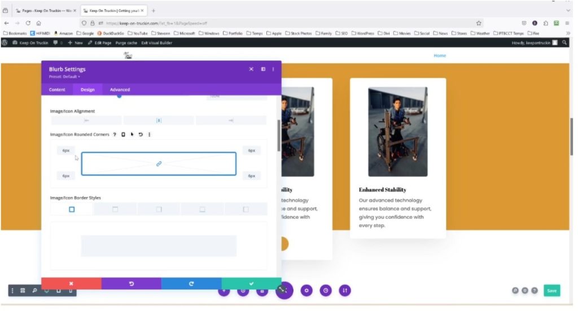The height and width of the screenshot is (311, 578).
Task: Align the image/icon to the right
Action: (231, 120)
